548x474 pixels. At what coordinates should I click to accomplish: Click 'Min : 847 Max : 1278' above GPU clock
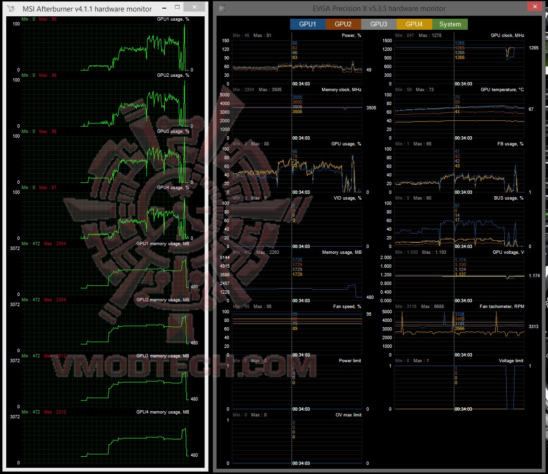point(418,35)
